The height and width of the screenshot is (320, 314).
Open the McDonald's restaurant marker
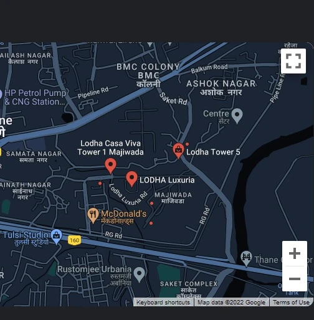(93, 215)
